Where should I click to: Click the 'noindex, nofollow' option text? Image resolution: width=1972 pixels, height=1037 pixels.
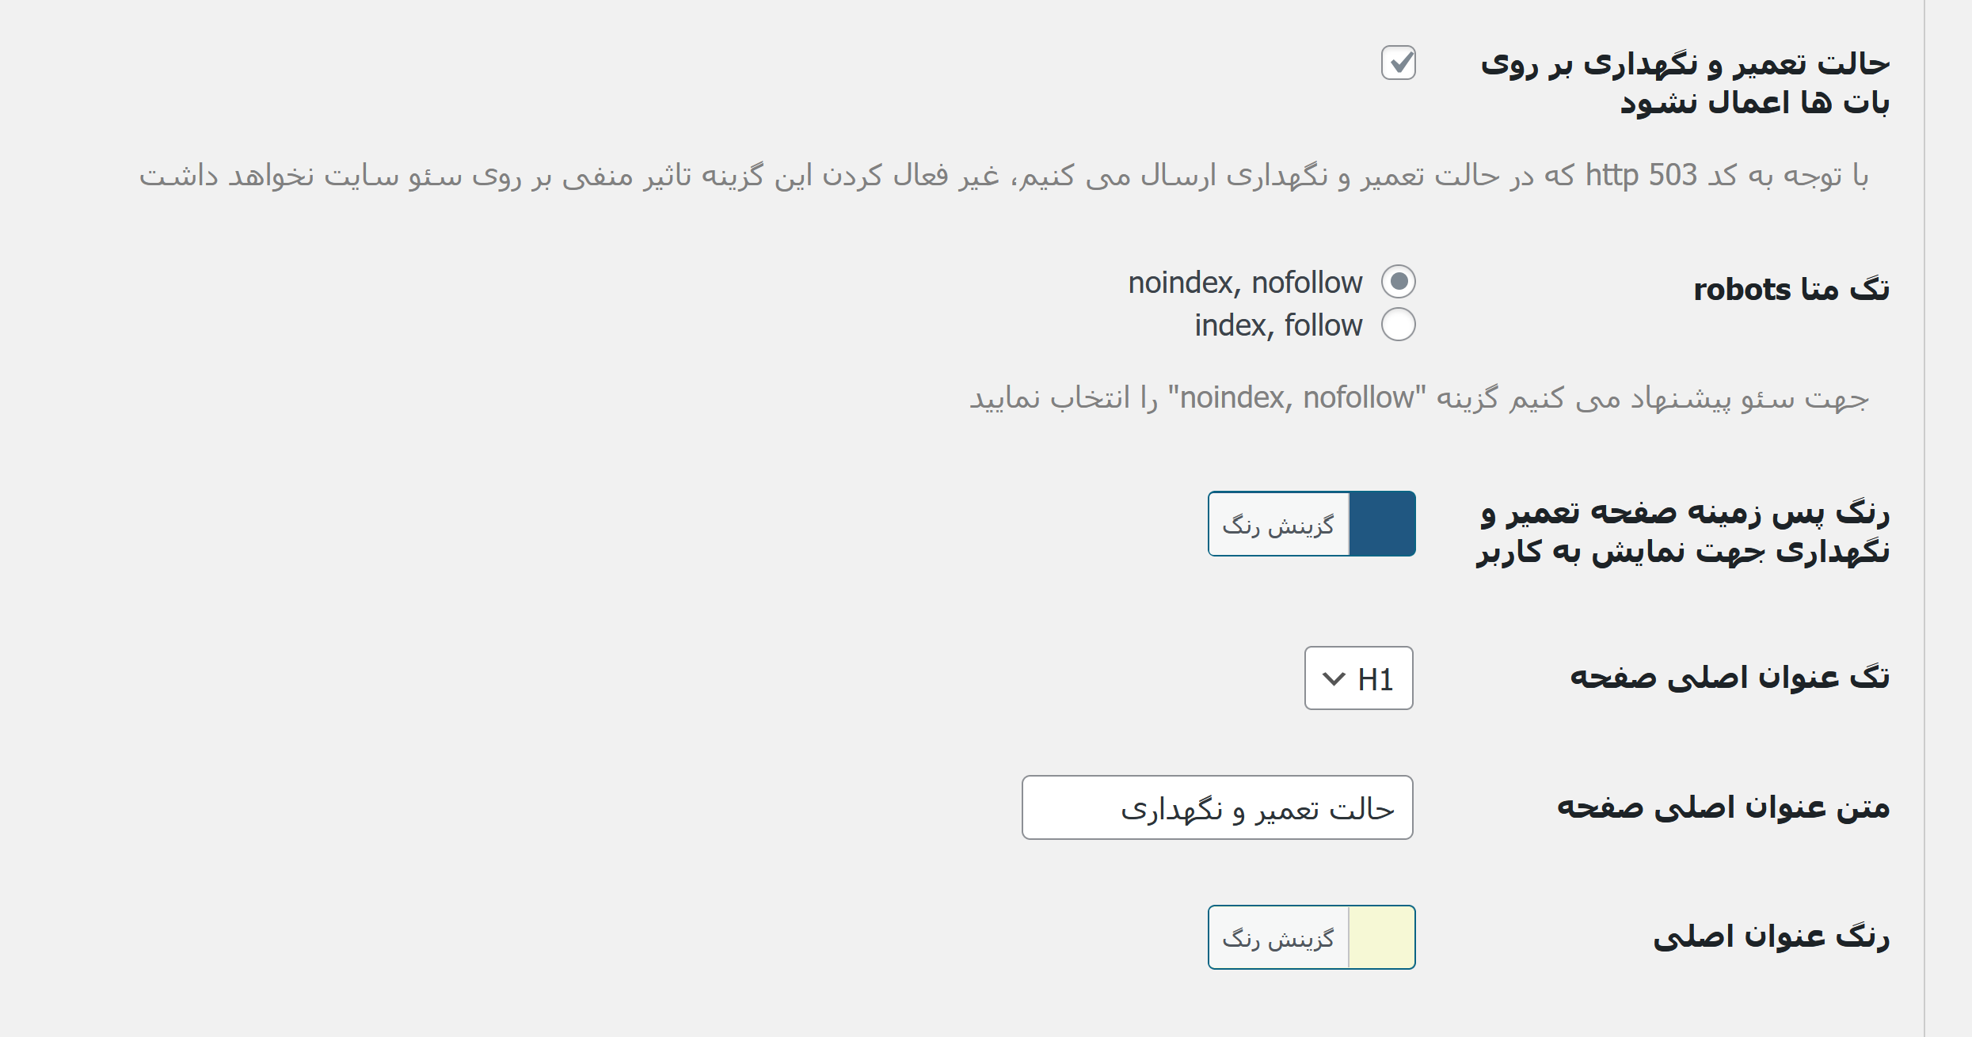pyautogui.click(x=1245, y=283)
